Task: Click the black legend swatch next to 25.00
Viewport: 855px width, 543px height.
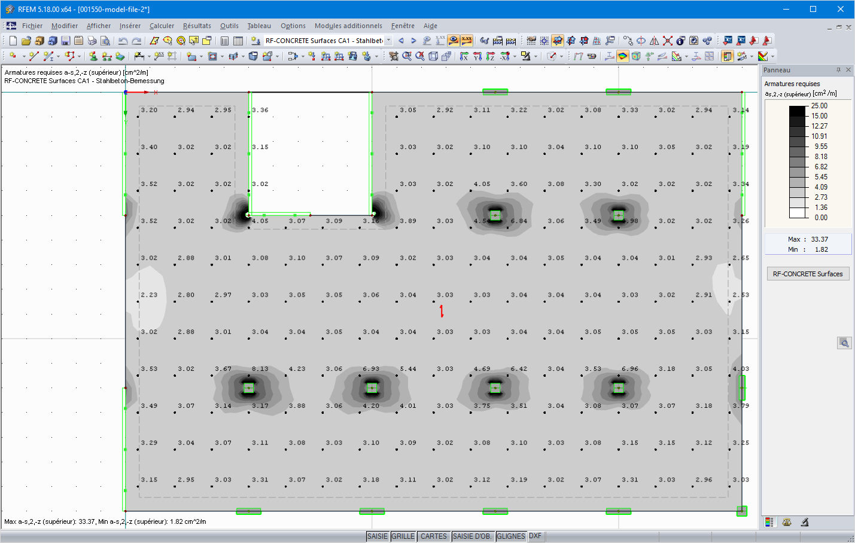Action: [x=798, y=111]
